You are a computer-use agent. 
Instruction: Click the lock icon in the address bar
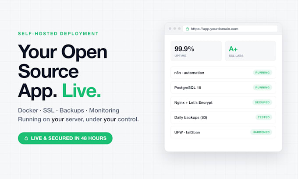(187, 29)
